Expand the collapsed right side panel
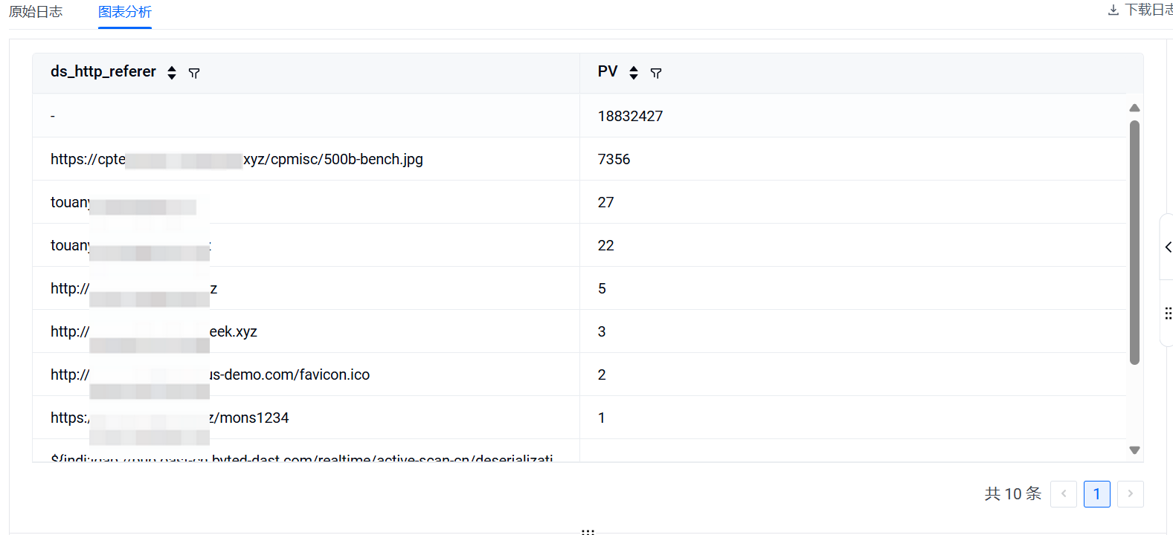This screenshot has height=535, width=1173. (1168, 247)
